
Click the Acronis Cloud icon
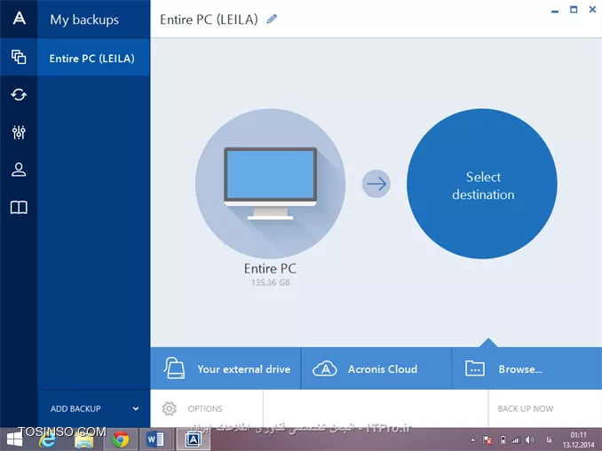pos(325,368)
